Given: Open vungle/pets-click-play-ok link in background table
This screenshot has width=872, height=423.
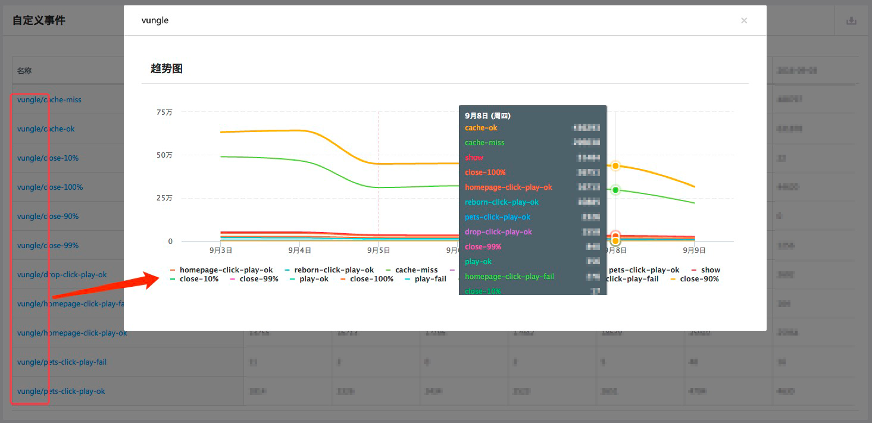Looking at the screenshot, I should coord(61,391).
